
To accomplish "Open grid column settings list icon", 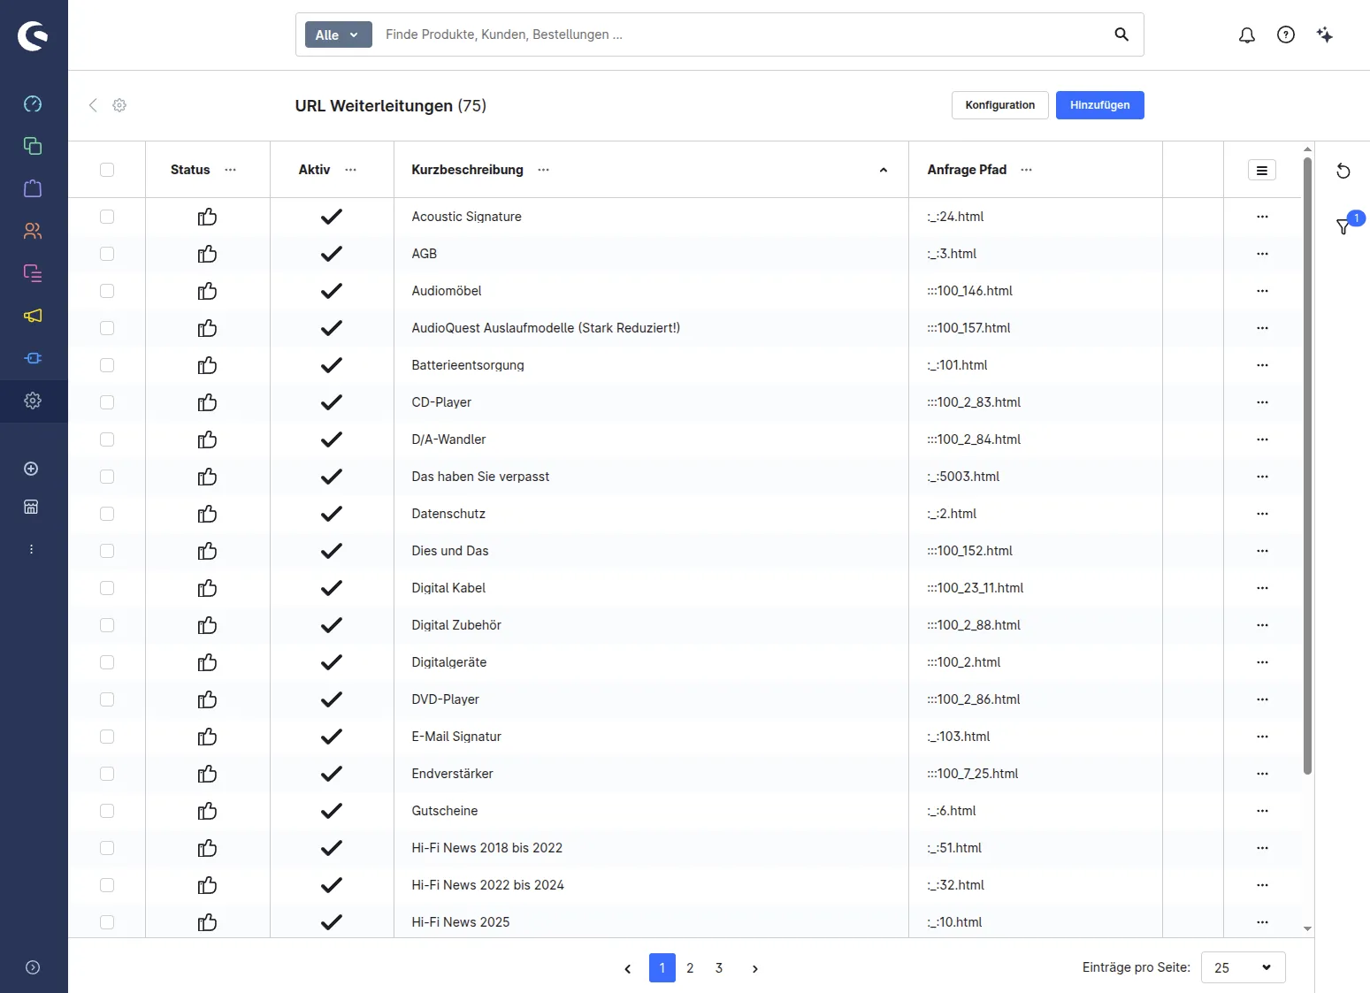I will [1262, 170].
